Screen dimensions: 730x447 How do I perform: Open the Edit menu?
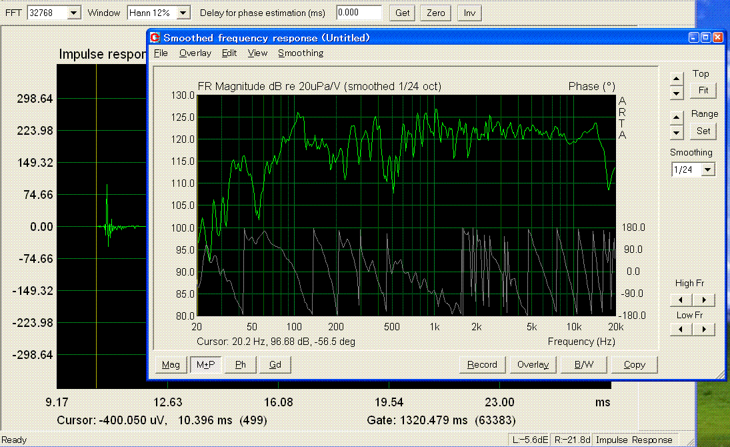click(x=229, y=53)
